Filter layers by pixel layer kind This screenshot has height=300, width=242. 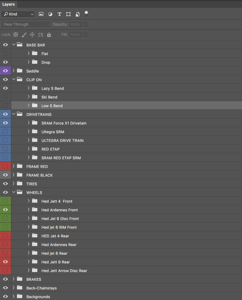(41, 14)
